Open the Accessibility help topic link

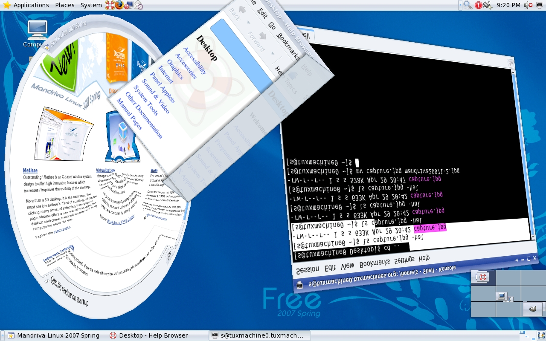coord(195,61)
